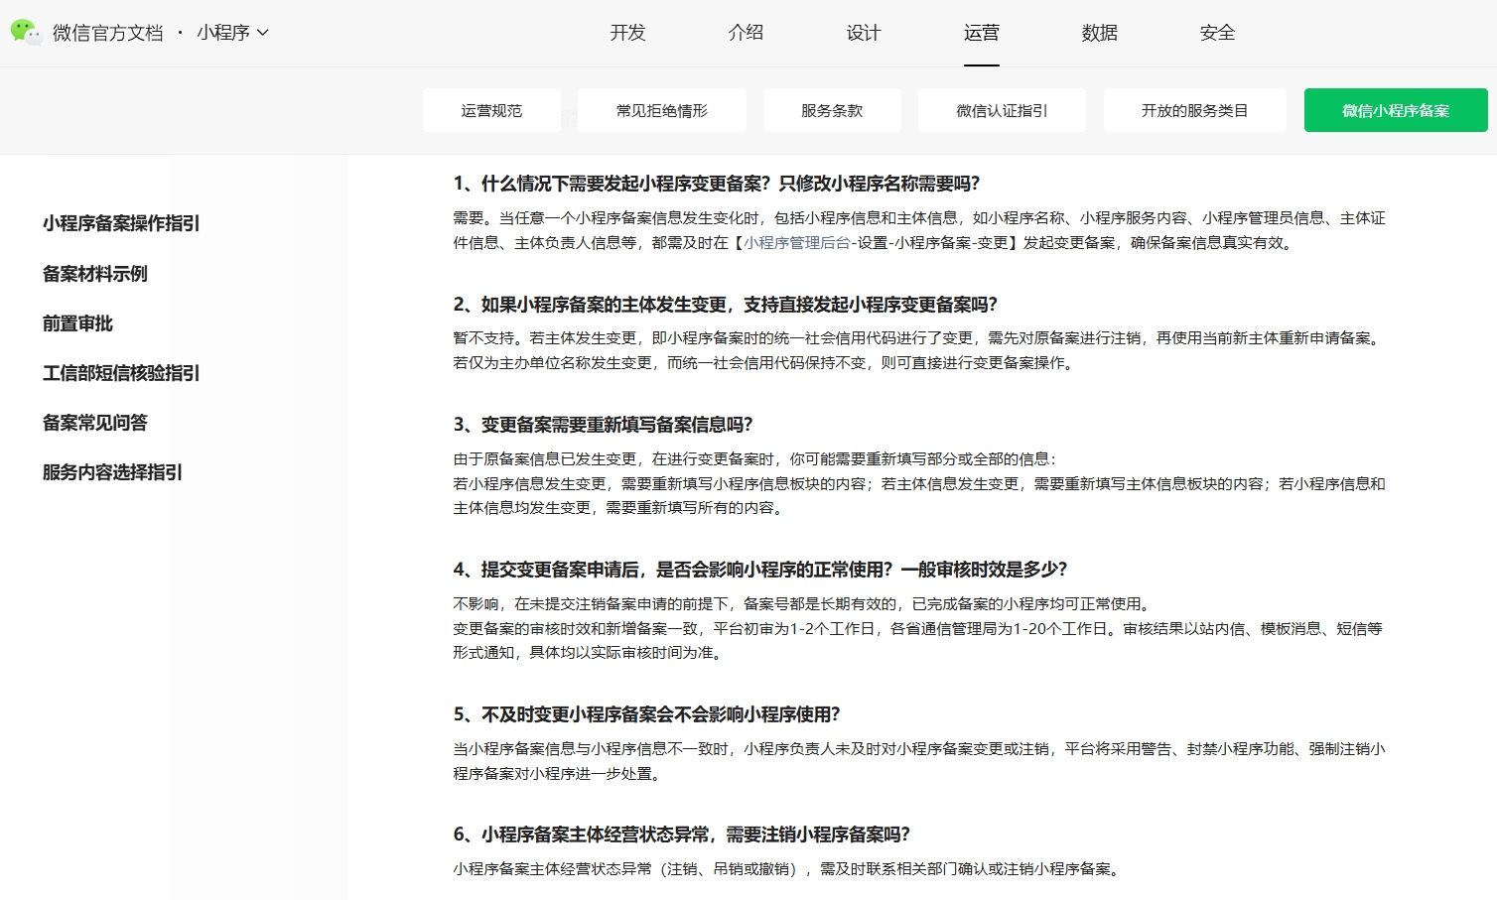Click the paragraph starting 由于原备案信息已发生变更
The image size is (1497, 900).
(919, 483)
